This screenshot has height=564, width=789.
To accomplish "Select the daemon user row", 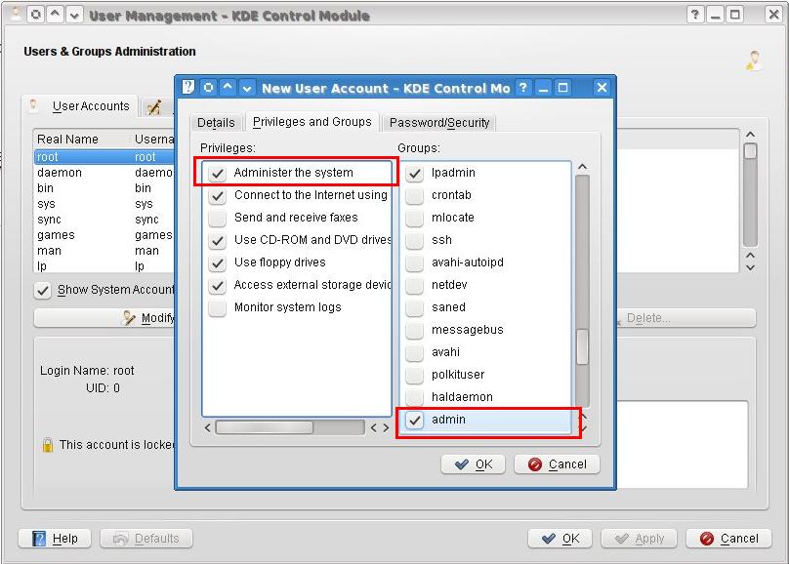I will (104, 173).
